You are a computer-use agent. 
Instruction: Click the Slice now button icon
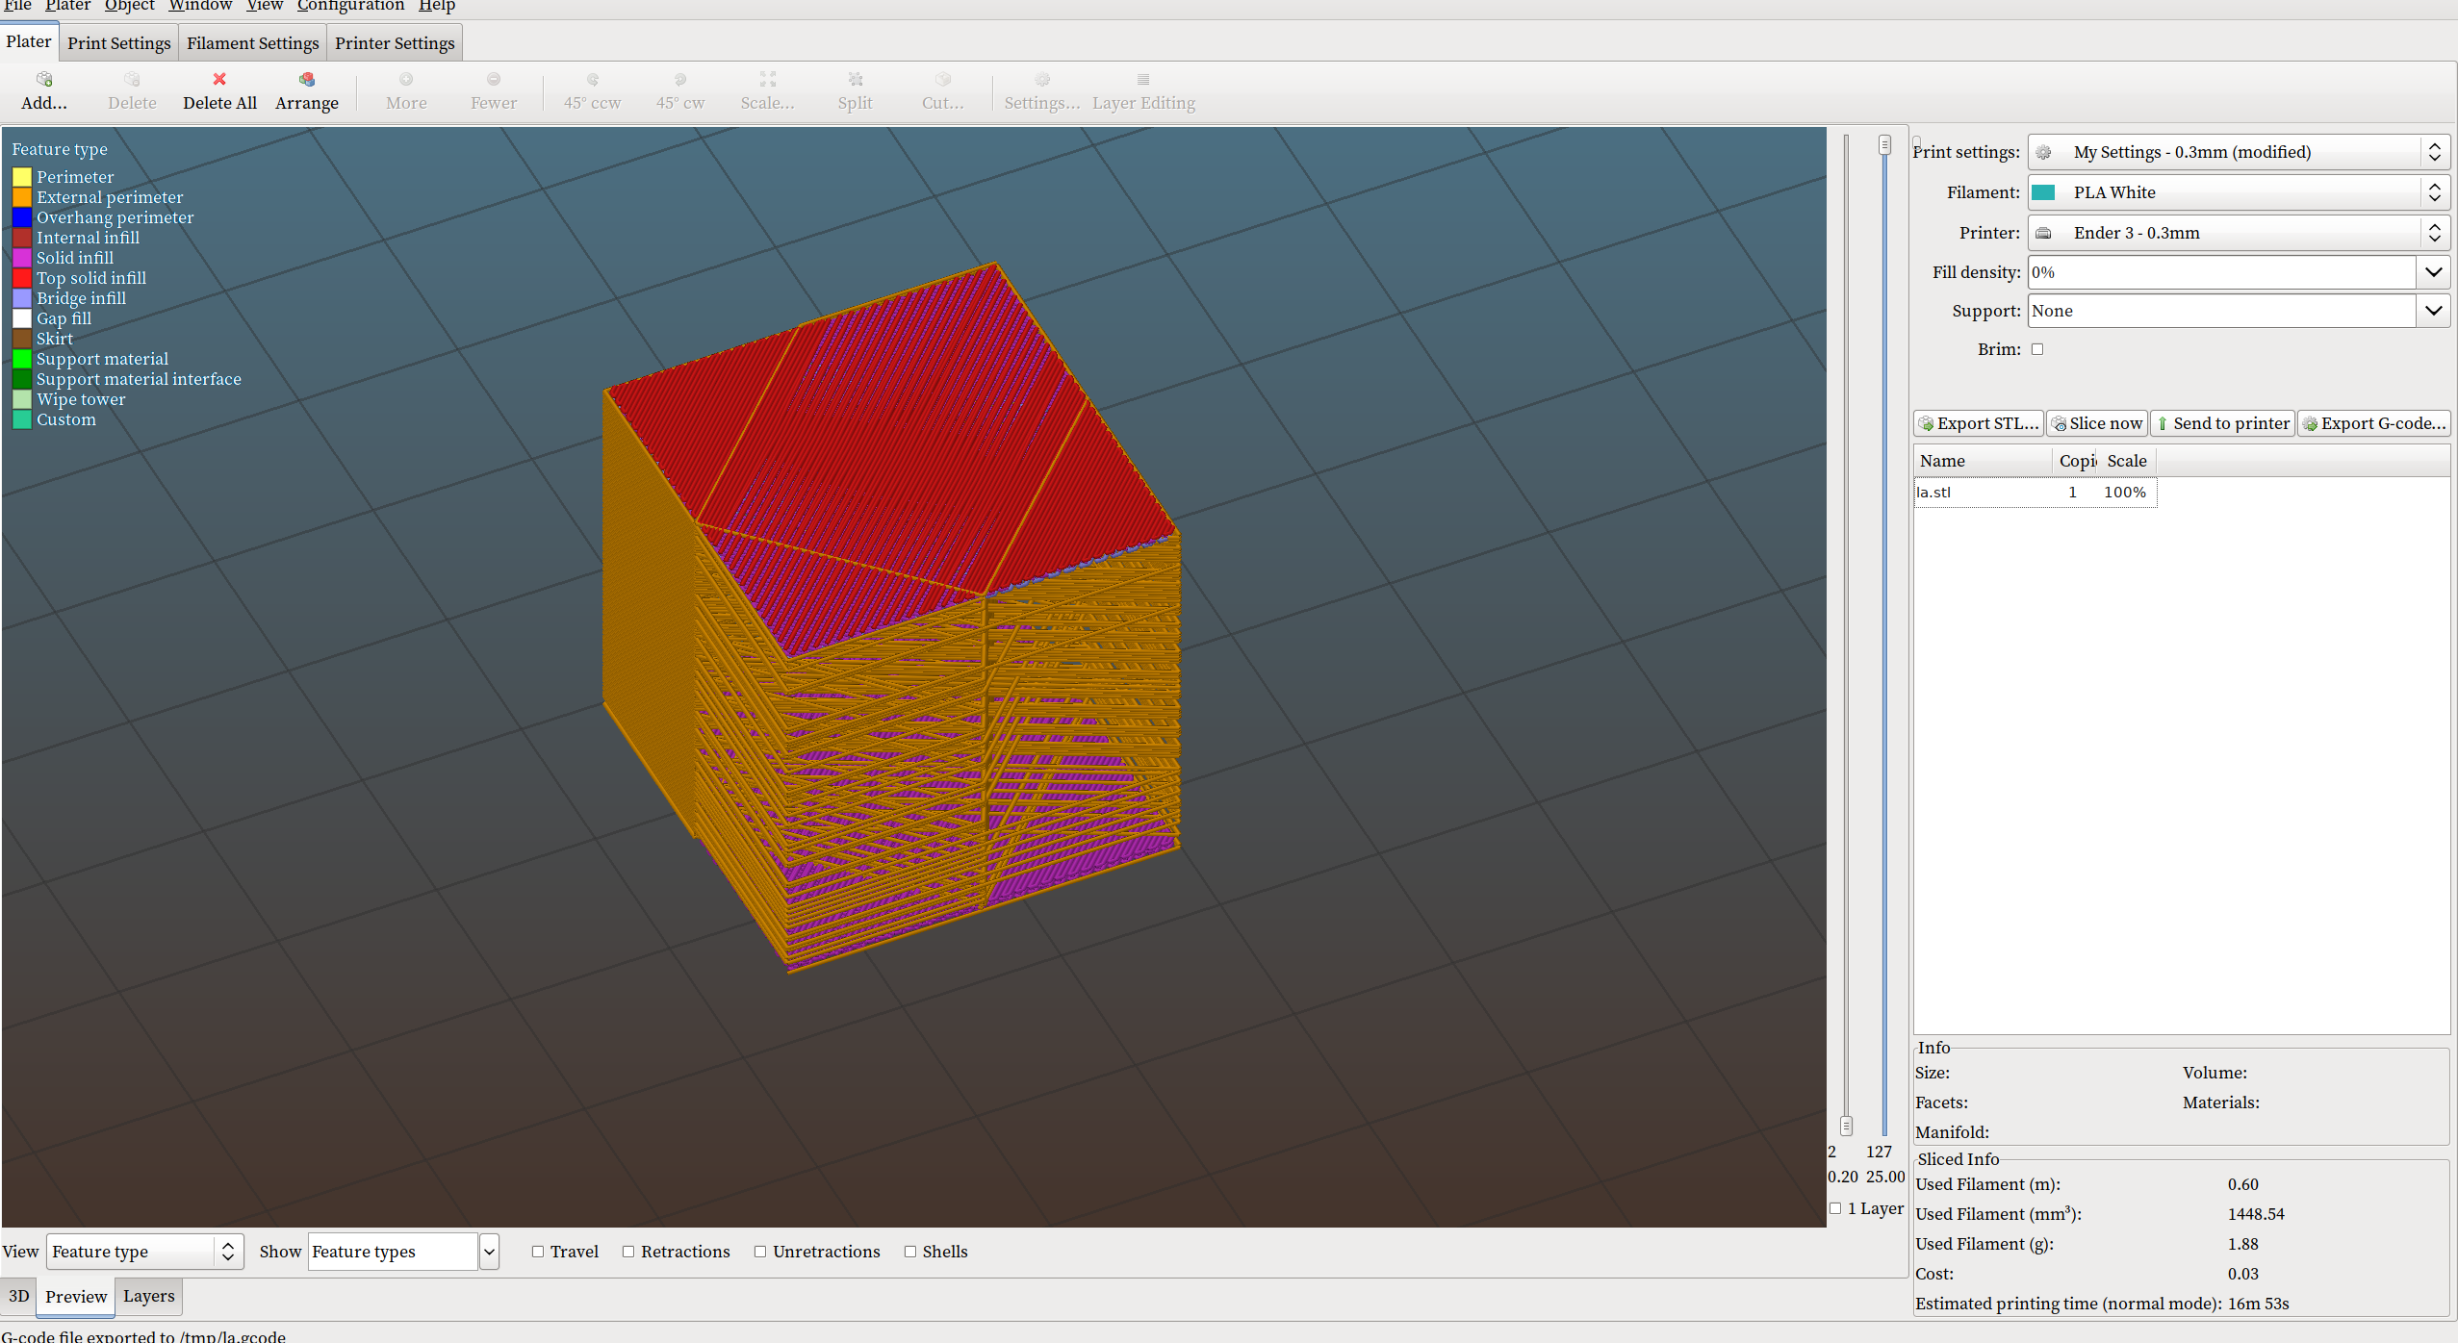(x=2059, y=423)
